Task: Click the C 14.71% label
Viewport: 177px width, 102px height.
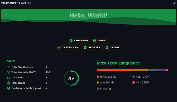Action: [106, 88]
